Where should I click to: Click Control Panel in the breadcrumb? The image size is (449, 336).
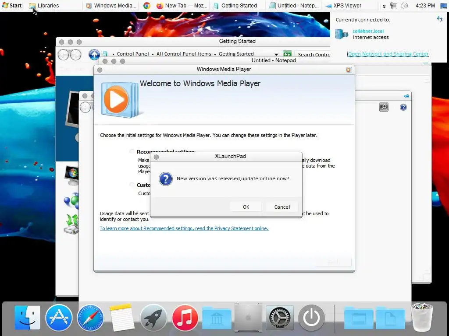point(133,54)
